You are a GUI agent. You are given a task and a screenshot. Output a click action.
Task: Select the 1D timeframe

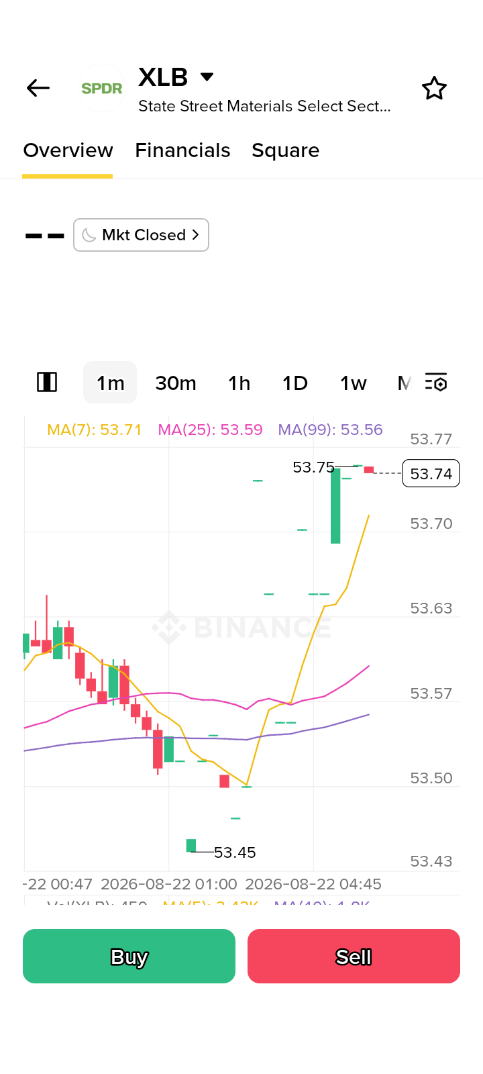tap(294, 383)
